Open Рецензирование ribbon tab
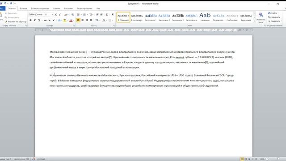This screenshot has height=161, width=286. [x=84, y=8]
